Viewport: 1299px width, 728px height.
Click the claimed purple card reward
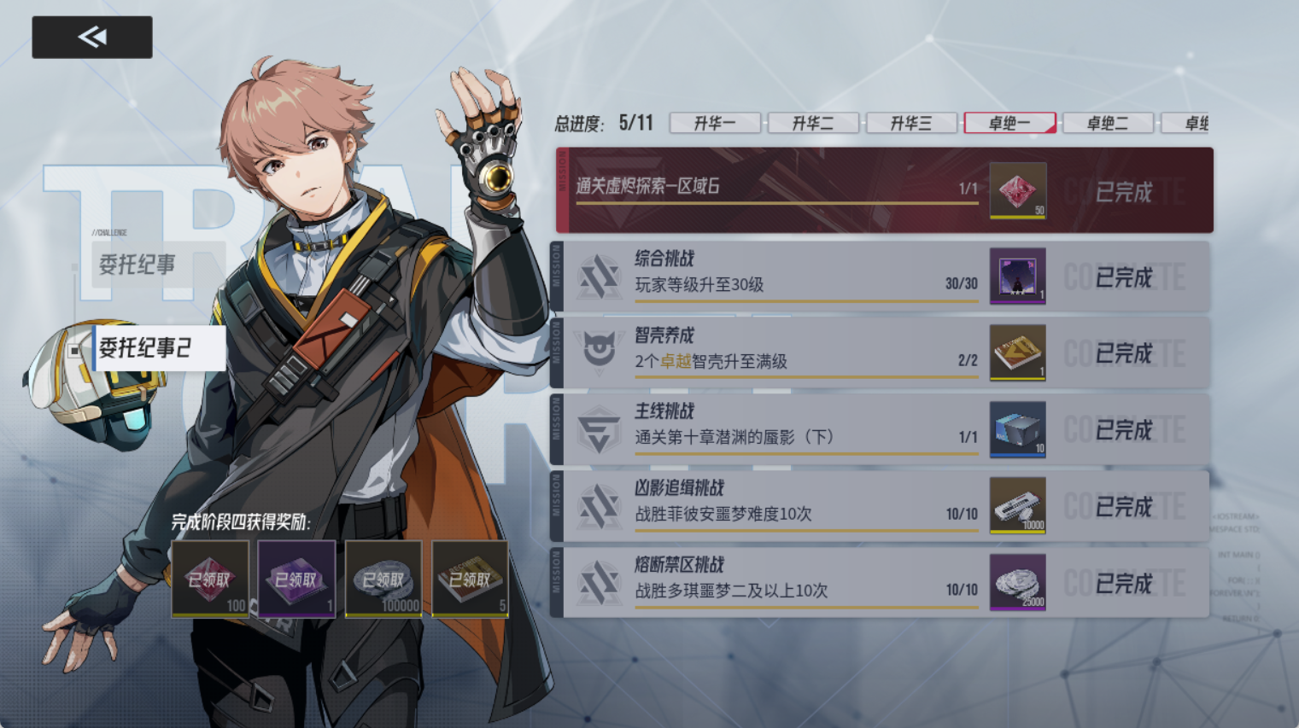pyautogui.click(x=296, y=579)
